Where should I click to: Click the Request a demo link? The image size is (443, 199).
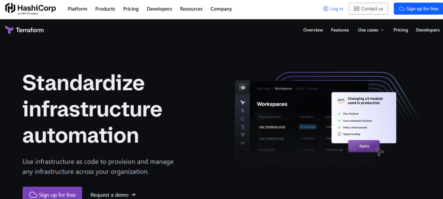(113, 195)
